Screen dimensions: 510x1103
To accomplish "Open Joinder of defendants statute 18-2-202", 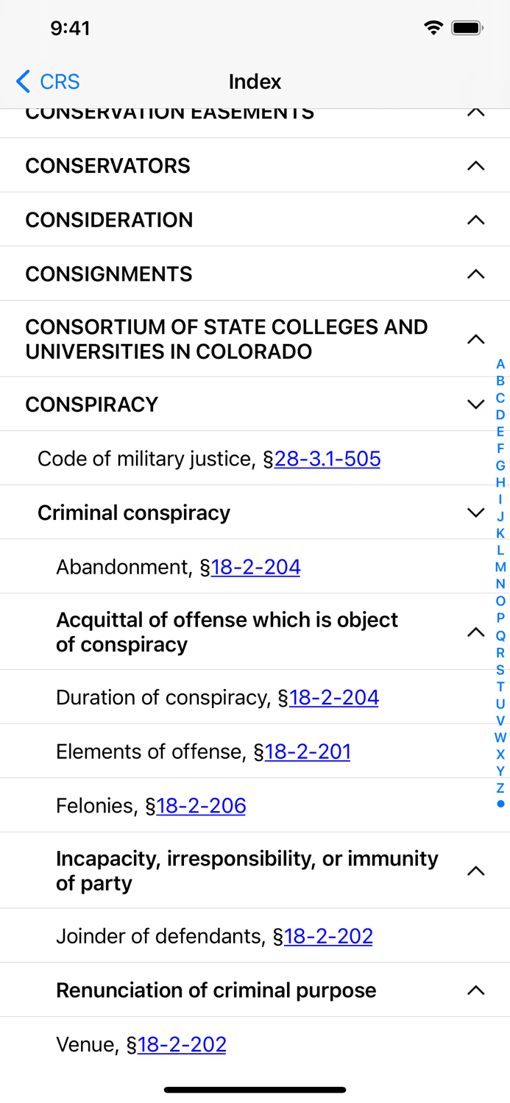I will 328,935.
